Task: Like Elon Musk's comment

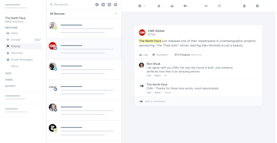Action: (149, 75)
